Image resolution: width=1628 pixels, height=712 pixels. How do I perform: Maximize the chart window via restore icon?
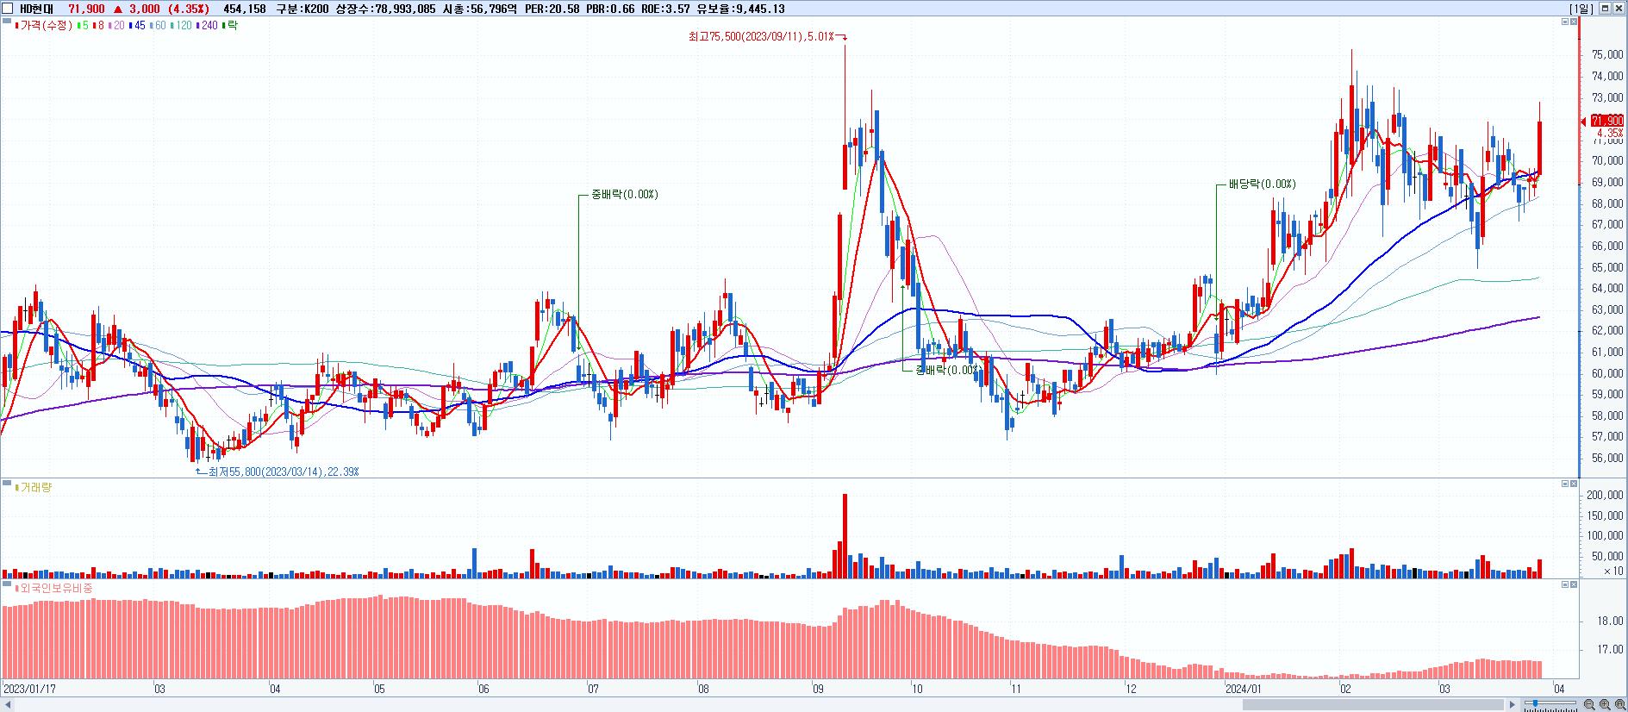[1606, 8]
